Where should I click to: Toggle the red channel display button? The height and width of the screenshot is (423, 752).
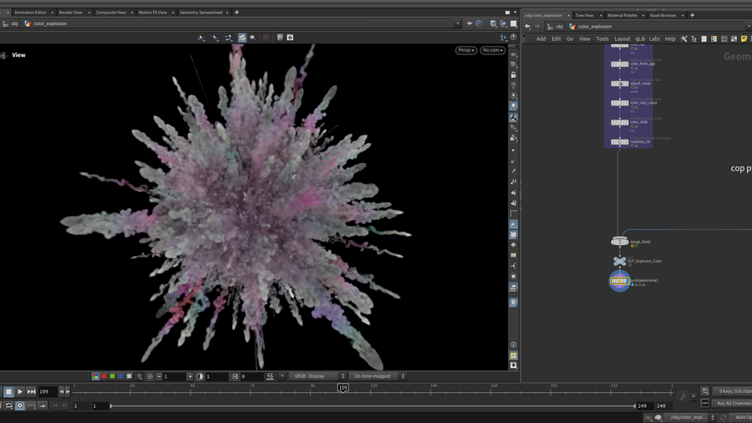click(104, 376)
